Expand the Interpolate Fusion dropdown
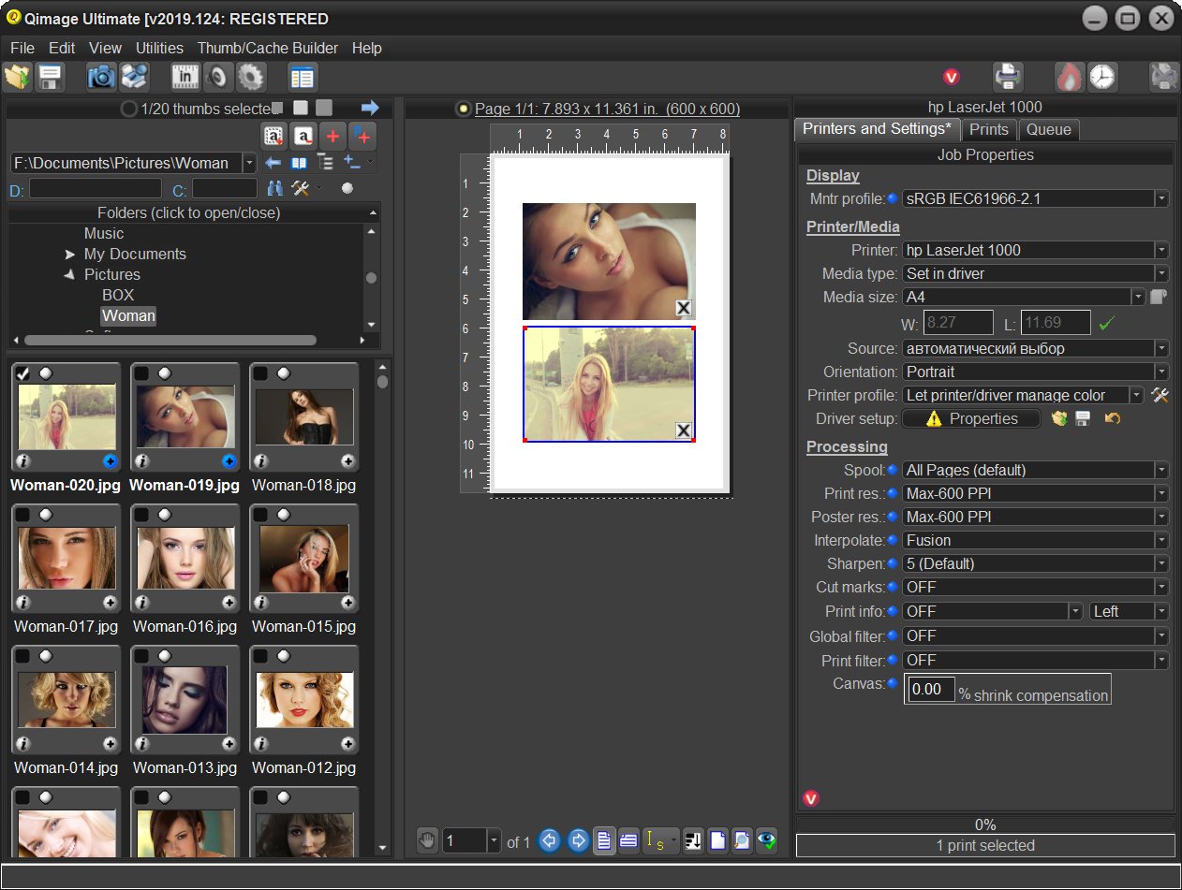This screenshot has height=890, width=1182. tap(1161, 540)
